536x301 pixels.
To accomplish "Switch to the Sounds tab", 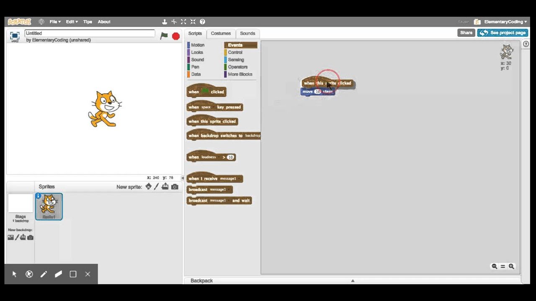I will tap(247, 33).
